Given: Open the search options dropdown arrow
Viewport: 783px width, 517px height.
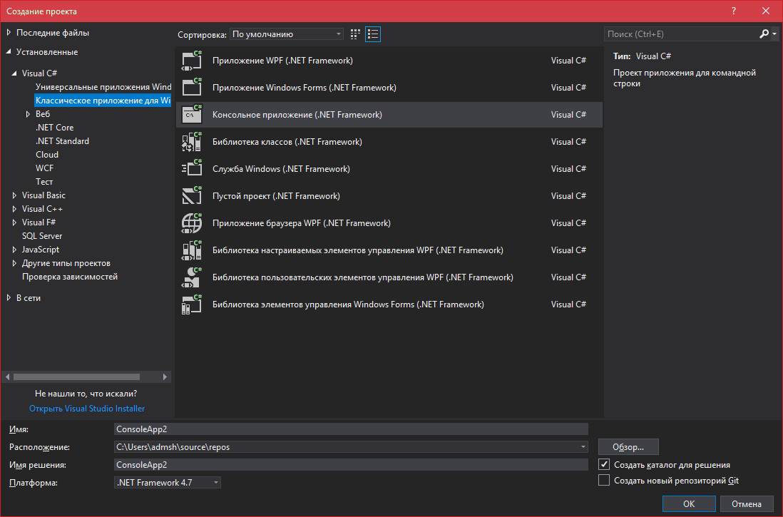Looking at the screenshot, I should click(x=774, y=34).
